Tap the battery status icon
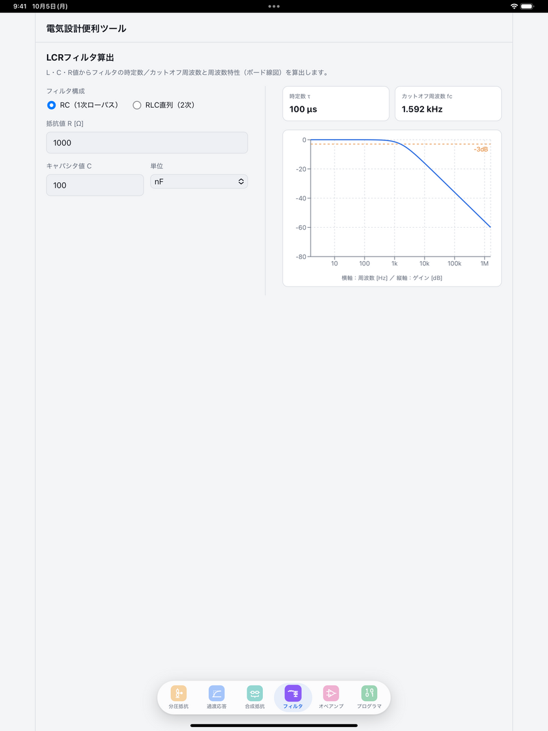The width and height of the screenshot is (548, 731). [x=527, y=7]
